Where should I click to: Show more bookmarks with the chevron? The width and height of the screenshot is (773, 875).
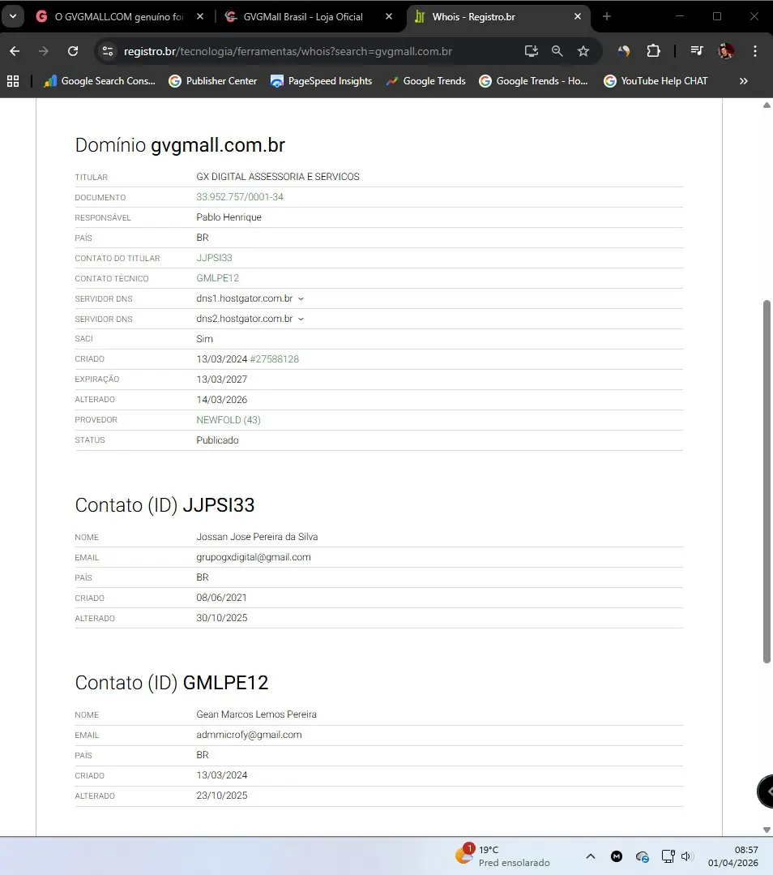click(x=744, y=81)
